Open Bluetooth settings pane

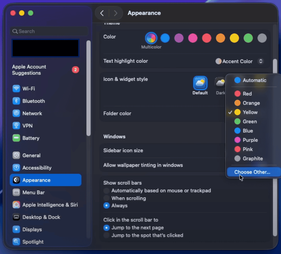click(45, 101)
